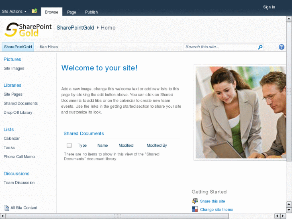Sort by the Type column header
The width and height of the screenshot is (292, 219).
tap(82, 145)
